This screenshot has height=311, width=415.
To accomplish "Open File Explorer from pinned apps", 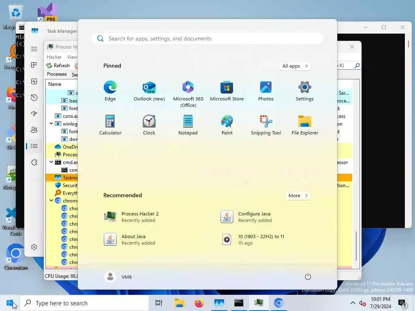I will click(x=305, y=125).
